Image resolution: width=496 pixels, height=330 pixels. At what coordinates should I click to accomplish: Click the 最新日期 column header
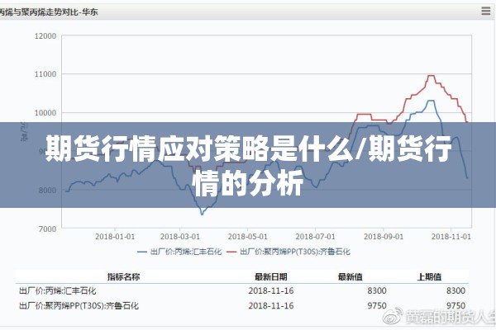271,277
